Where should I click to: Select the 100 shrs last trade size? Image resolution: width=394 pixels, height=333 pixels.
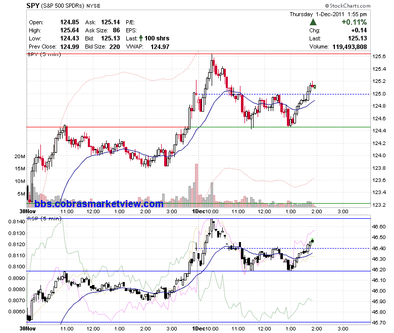point(157,38)
